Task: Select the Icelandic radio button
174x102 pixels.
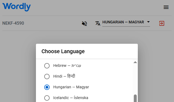Action: pyautogui.click(x=47, y=98)
